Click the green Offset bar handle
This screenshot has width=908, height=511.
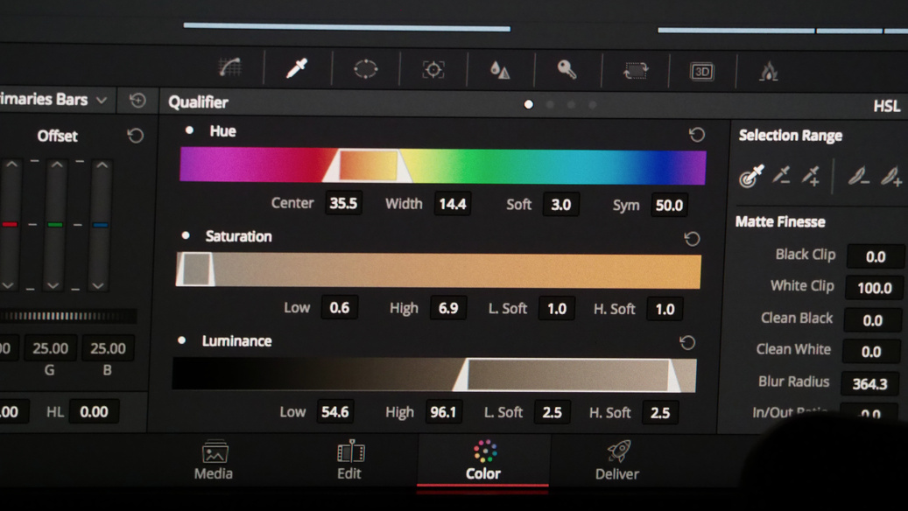pos(55,225)
